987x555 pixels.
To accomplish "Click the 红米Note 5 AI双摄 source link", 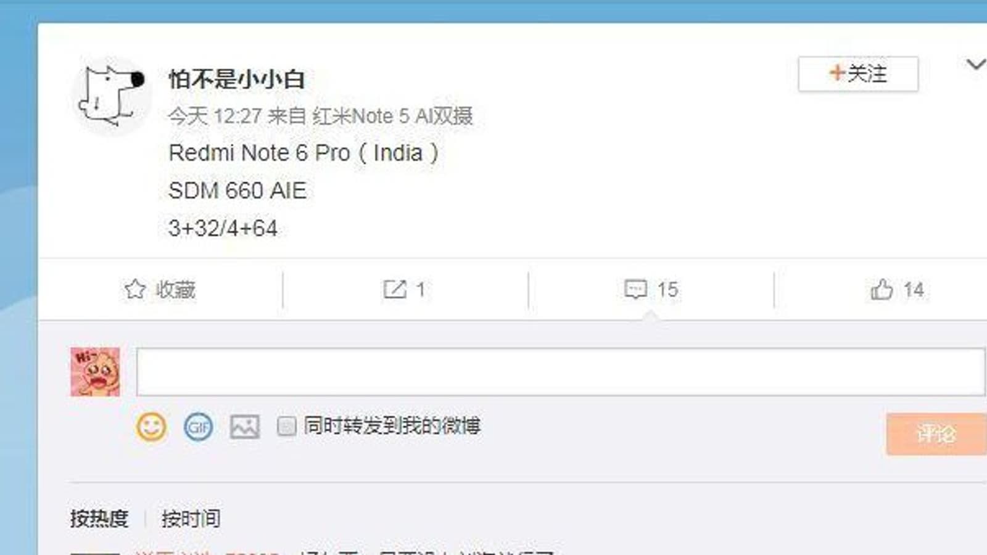I will pos(393,116).
